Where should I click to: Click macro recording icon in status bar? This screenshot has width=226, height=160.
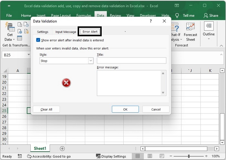tap(20, 156)
